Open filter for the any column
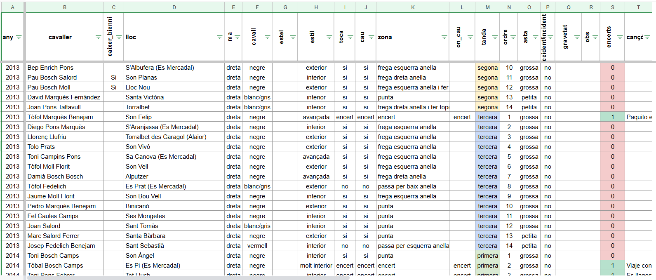656x280 pixels. pyautogui.click(x=19, y=37)
